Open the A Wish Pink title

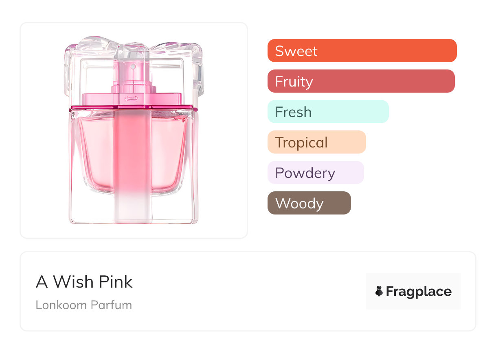click(x=84, y=282)
